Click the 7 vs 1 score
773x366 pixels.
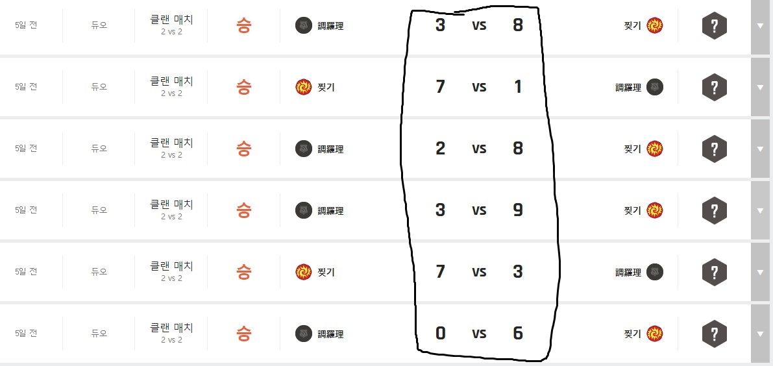(479, 87)
